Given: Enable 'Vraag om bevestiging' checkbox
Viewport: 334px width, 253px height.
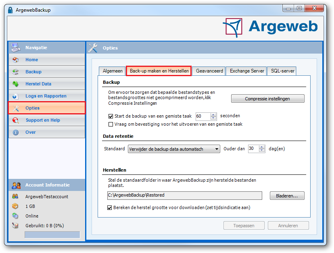Looking at the screenshot, I should pyautogui.click(x=111, y=124).
